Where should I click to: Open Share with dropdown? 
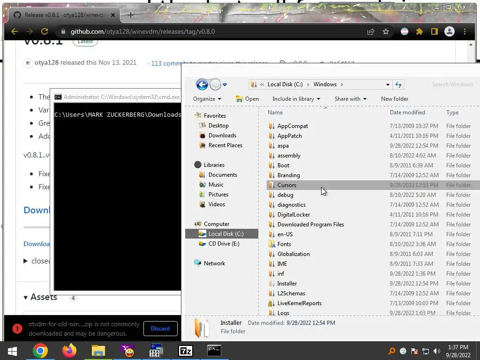point(351,99)
